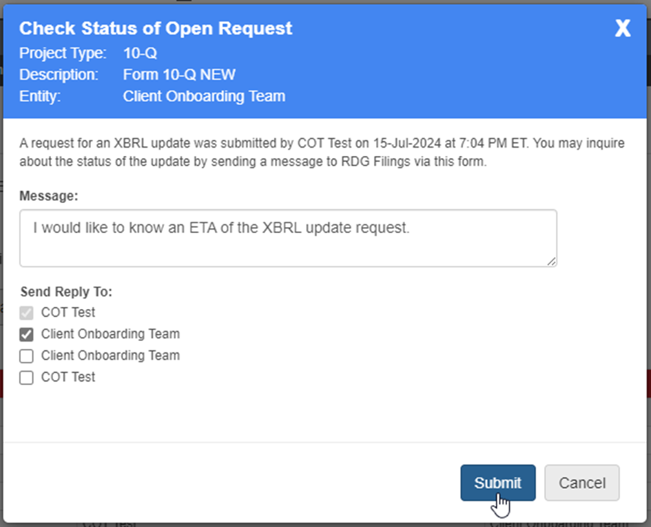Close the dialog with the X icon
Screen dimensions: 651x527
click(x=622, y=28)
